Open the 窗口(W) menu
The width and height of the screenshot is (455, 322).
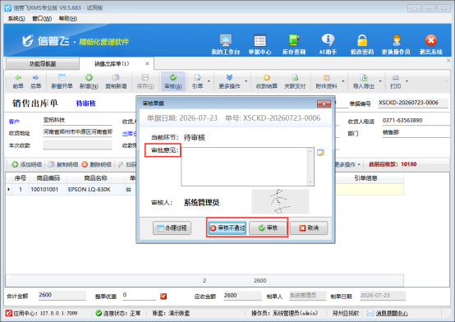pos(42,19)
